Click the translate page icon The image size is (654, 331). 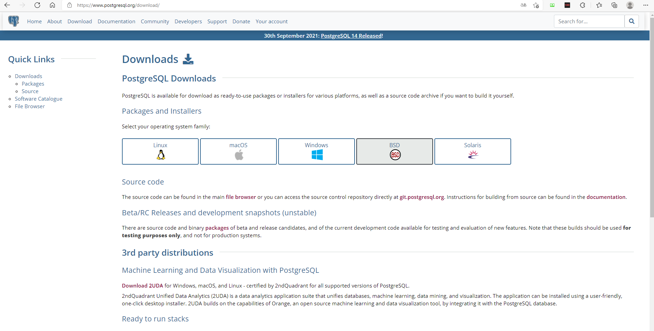(523, 5)
